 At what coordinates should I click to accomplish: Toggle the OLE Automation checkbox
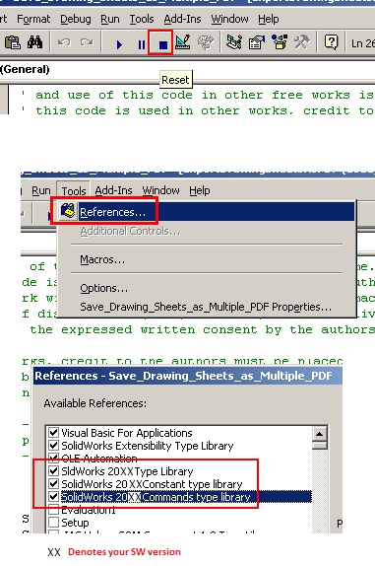(x=53, y=458)
